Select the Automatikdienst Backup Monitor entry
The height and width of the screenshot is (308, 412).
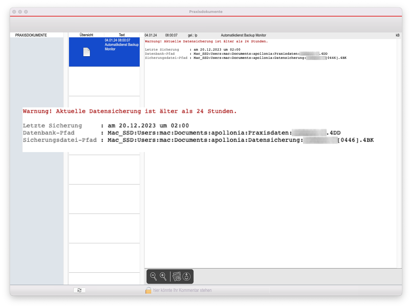coord(121,45)
